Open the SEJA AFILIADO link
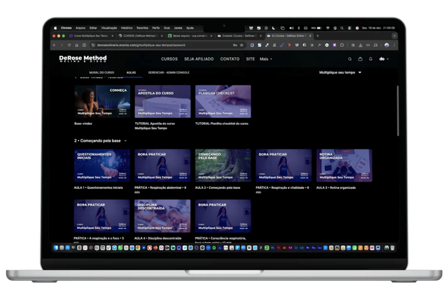448x299 pixels. click(x=199, y=59)
